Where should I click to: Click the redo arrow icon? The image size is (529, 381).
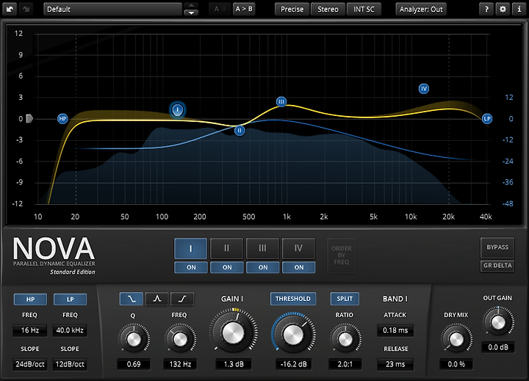tap(26, 9)
